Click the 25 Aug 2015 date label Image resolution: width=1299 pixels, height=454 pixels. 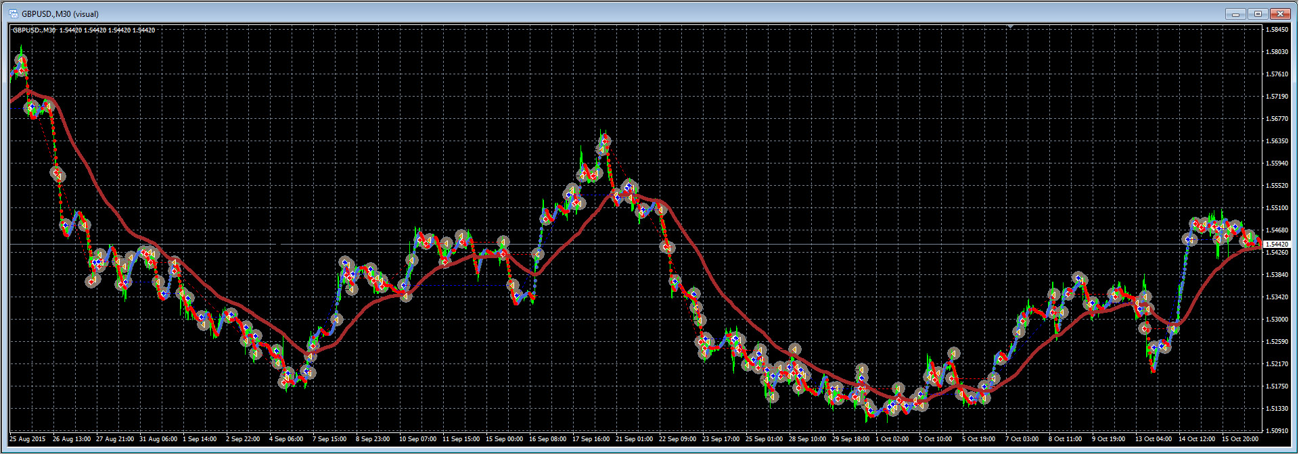28,439
